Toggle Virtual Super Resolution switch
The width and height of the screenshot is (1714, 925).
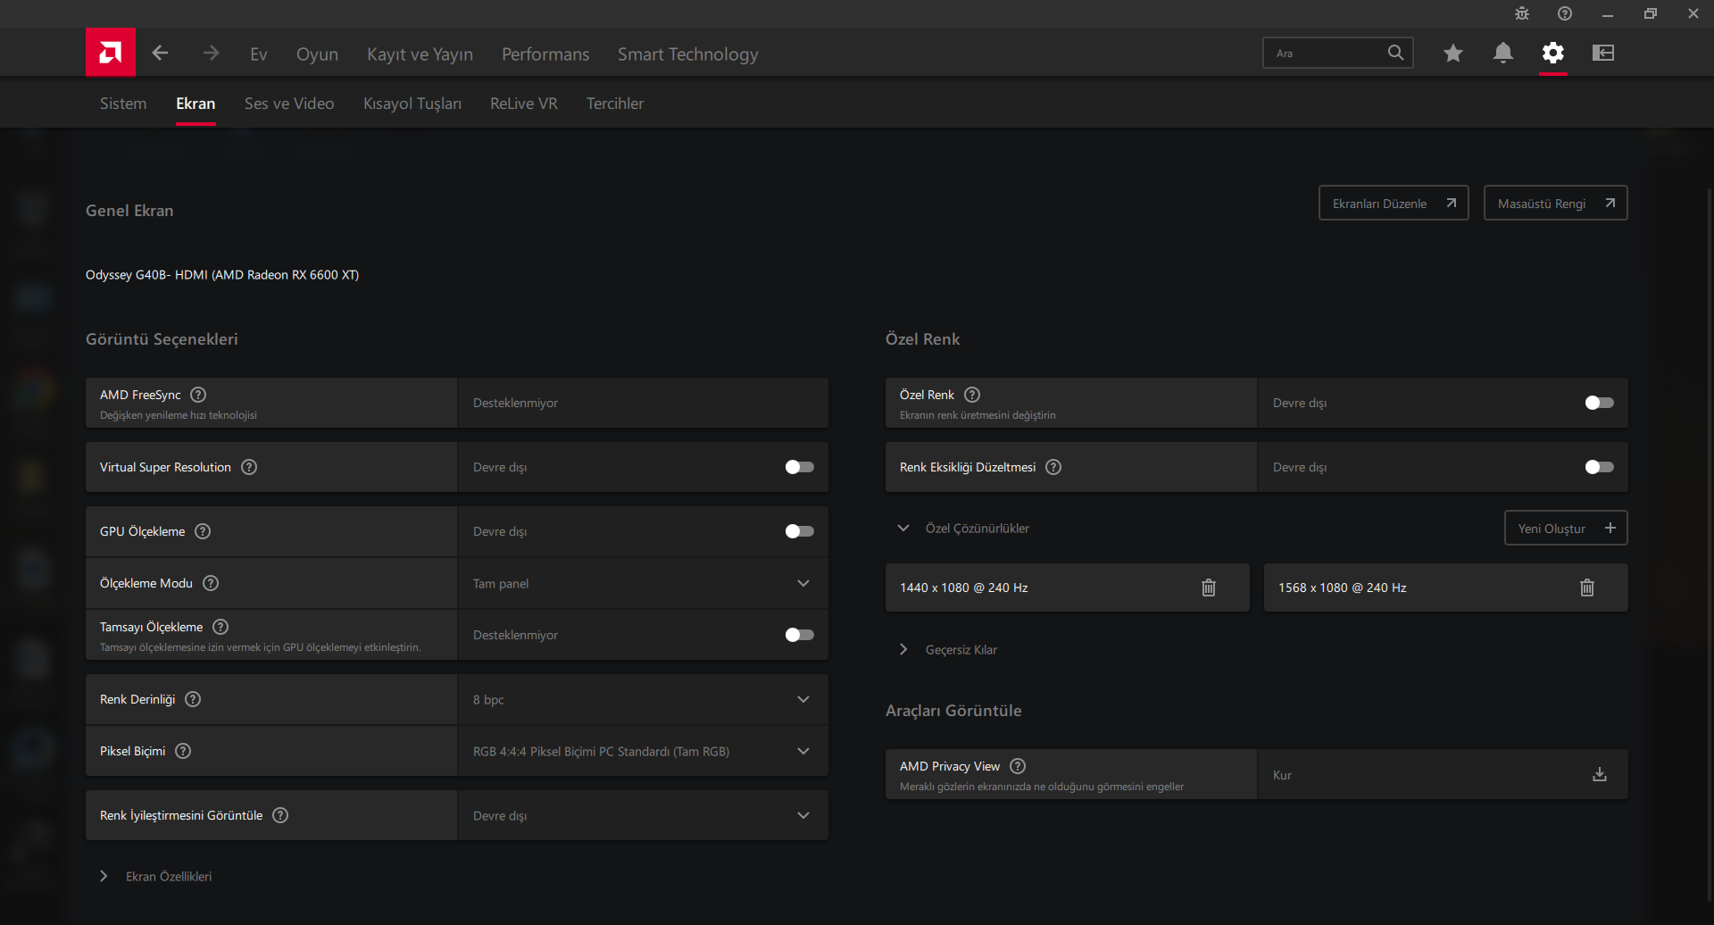tap(800, 467)
